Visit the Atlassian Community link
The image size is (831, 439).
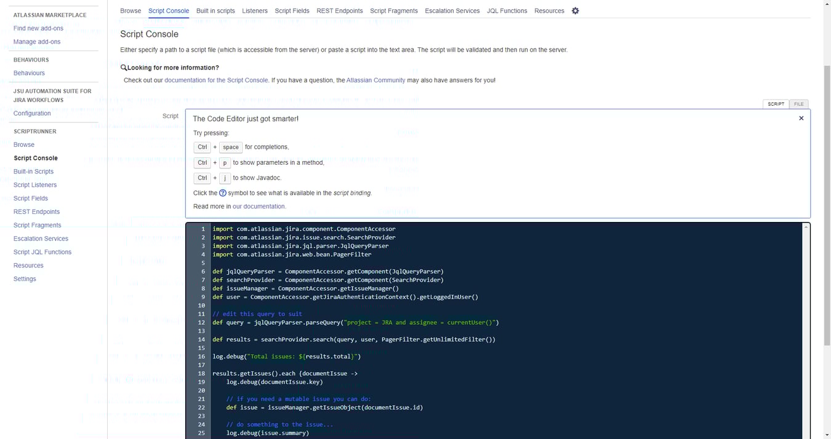click(375, 80)
